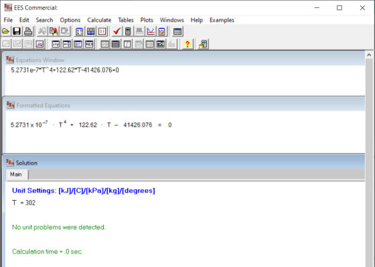Show the Formatted Equations window icon
The height and width of the screenshot is (267, 375).
coord(67,44)
